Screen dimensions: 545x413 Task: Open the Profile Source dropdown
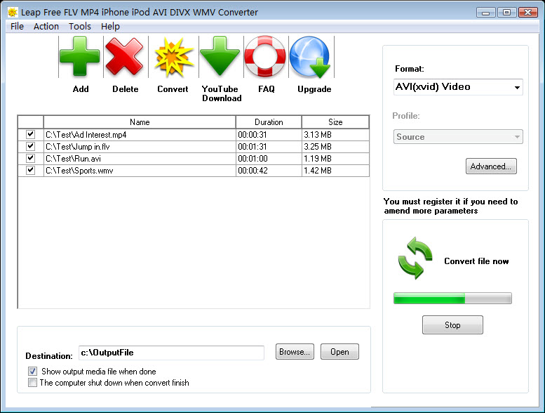[458, 137]
